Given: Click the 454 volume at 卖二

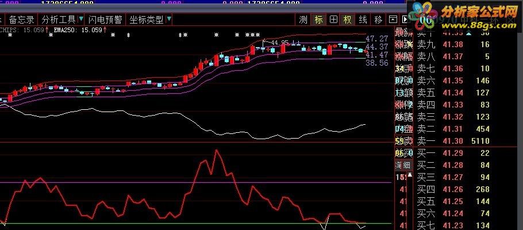Looking at the screenshot, I should 483,129.
